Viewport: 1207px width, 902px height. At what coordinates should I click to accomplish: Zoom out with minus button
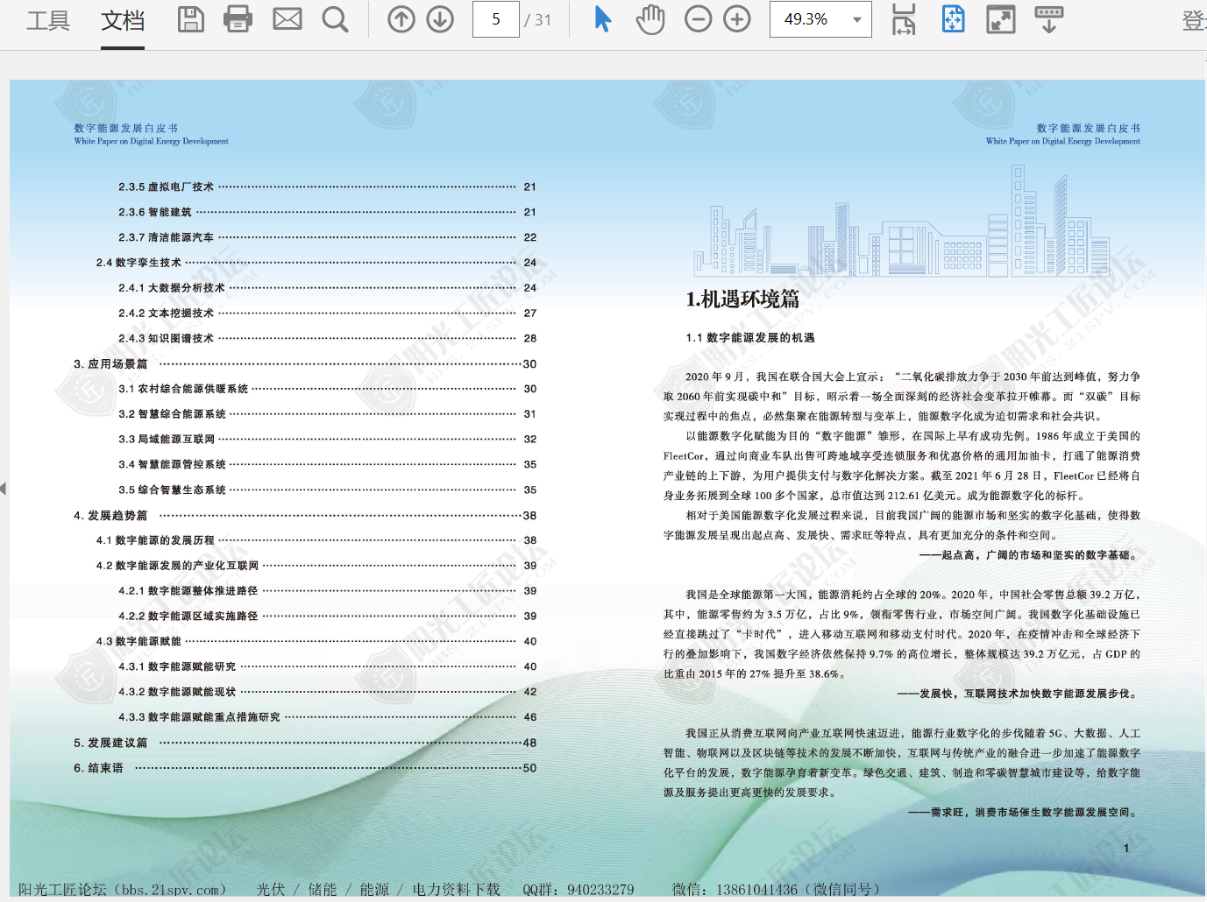[699, 19]
